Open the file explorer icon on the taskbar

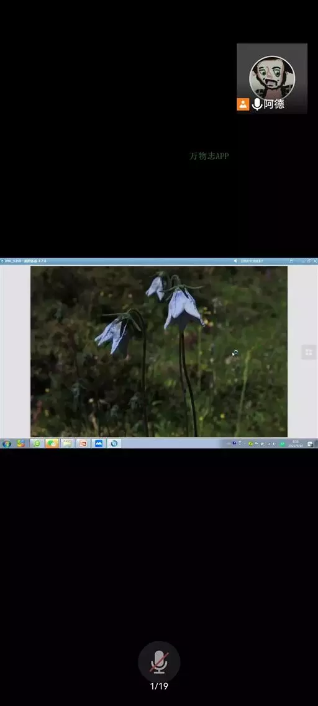pyautogui.click(x=68, y=443)
